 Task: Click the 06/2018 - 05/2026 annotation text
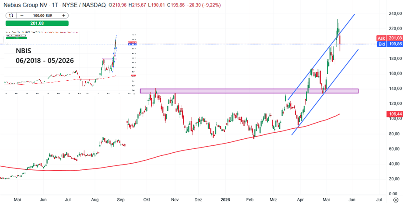point(44,61)
